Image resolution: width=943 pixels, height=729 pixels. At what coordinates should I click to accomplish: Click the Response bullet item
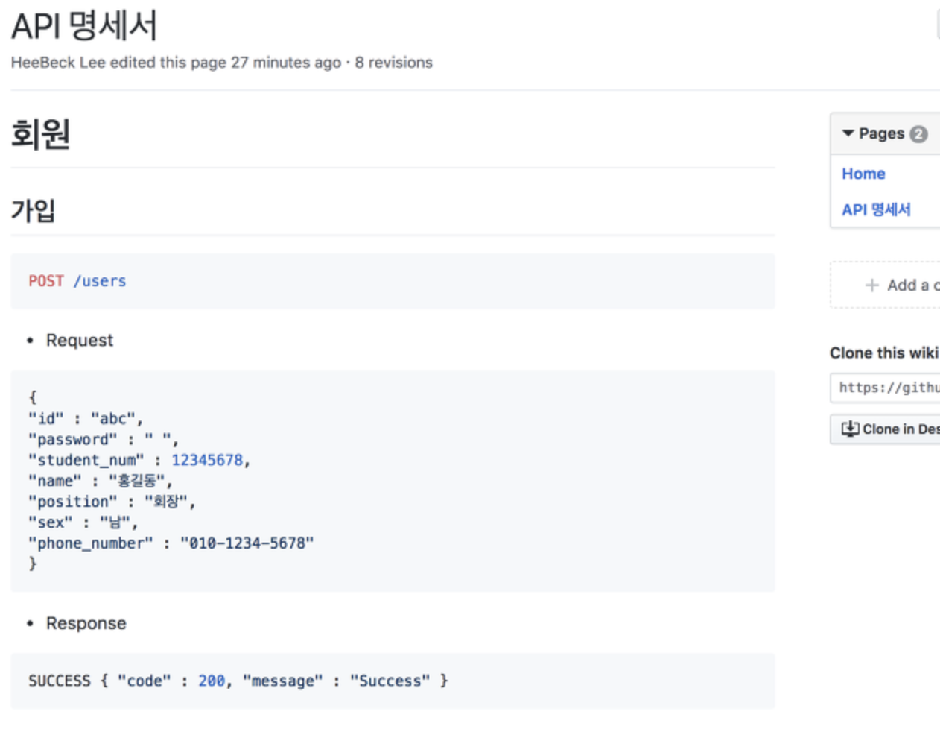click(x=86, y=623)
